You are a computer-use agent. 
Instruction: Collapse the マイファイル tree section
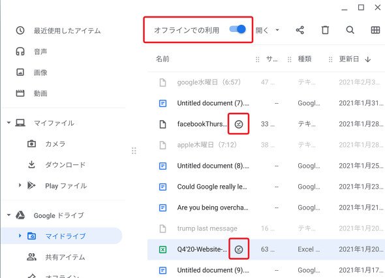(8, 122)
